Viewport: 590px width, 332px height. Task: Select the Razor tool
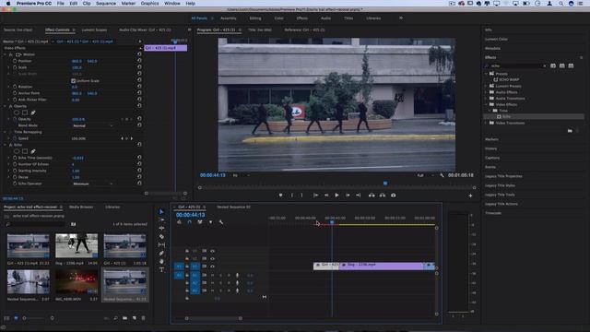pos(161,236)
